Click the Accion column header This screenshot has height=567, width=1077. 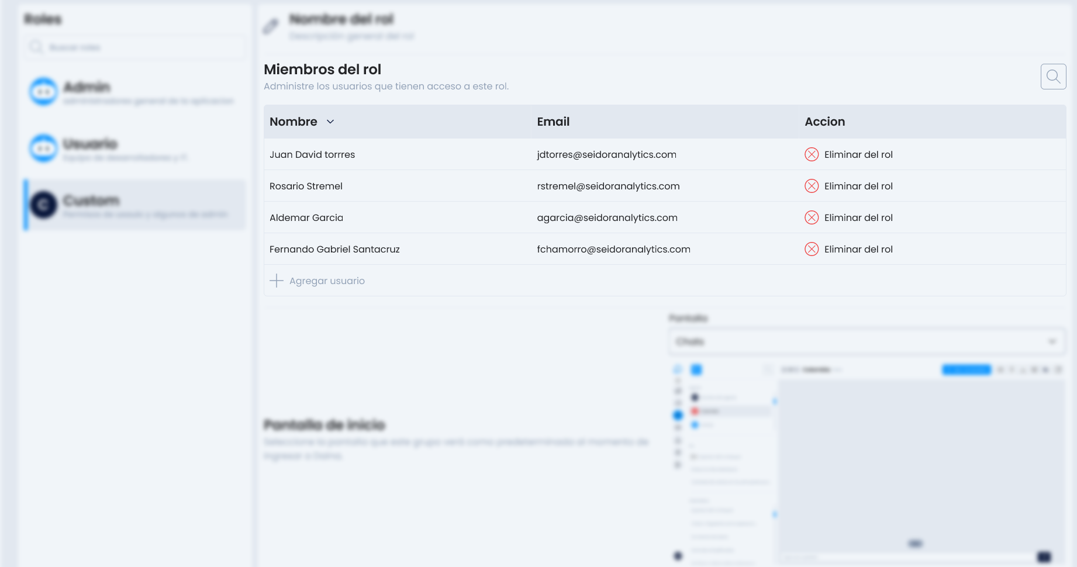(x=824, y=122)
